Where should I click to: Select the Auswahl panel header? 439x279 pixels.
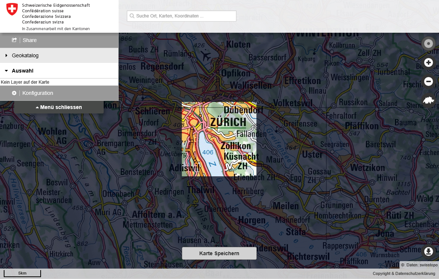click(59, 71)
